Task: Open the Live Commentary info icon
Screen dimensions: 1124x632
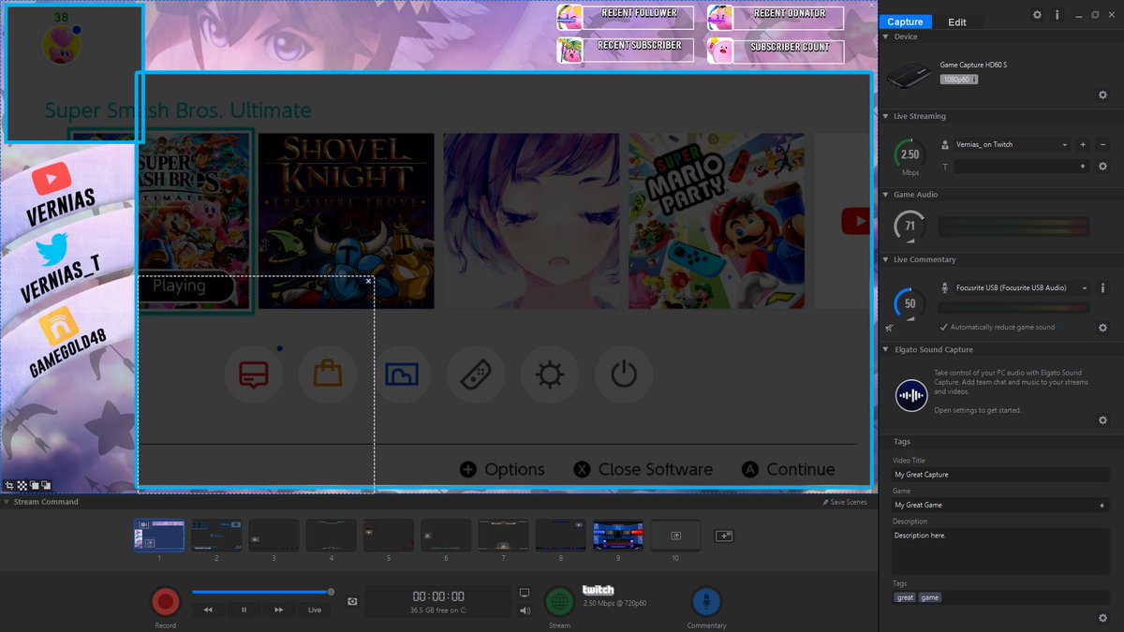Action: point(1102,288)
